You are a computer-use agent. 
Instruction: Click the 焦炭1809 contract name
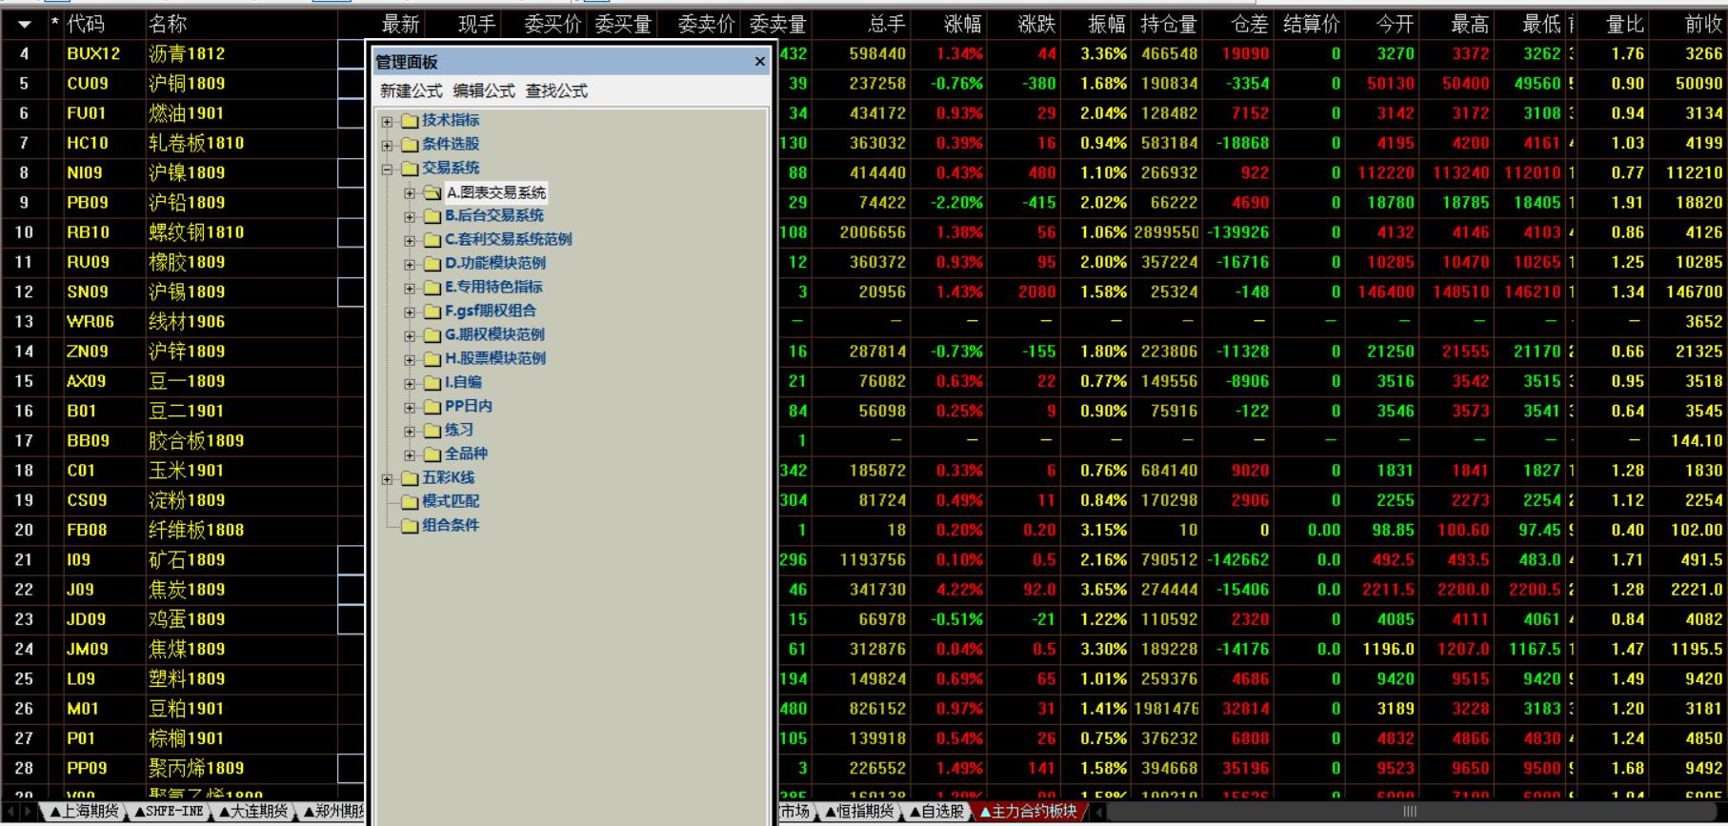(x=187, y=590)
